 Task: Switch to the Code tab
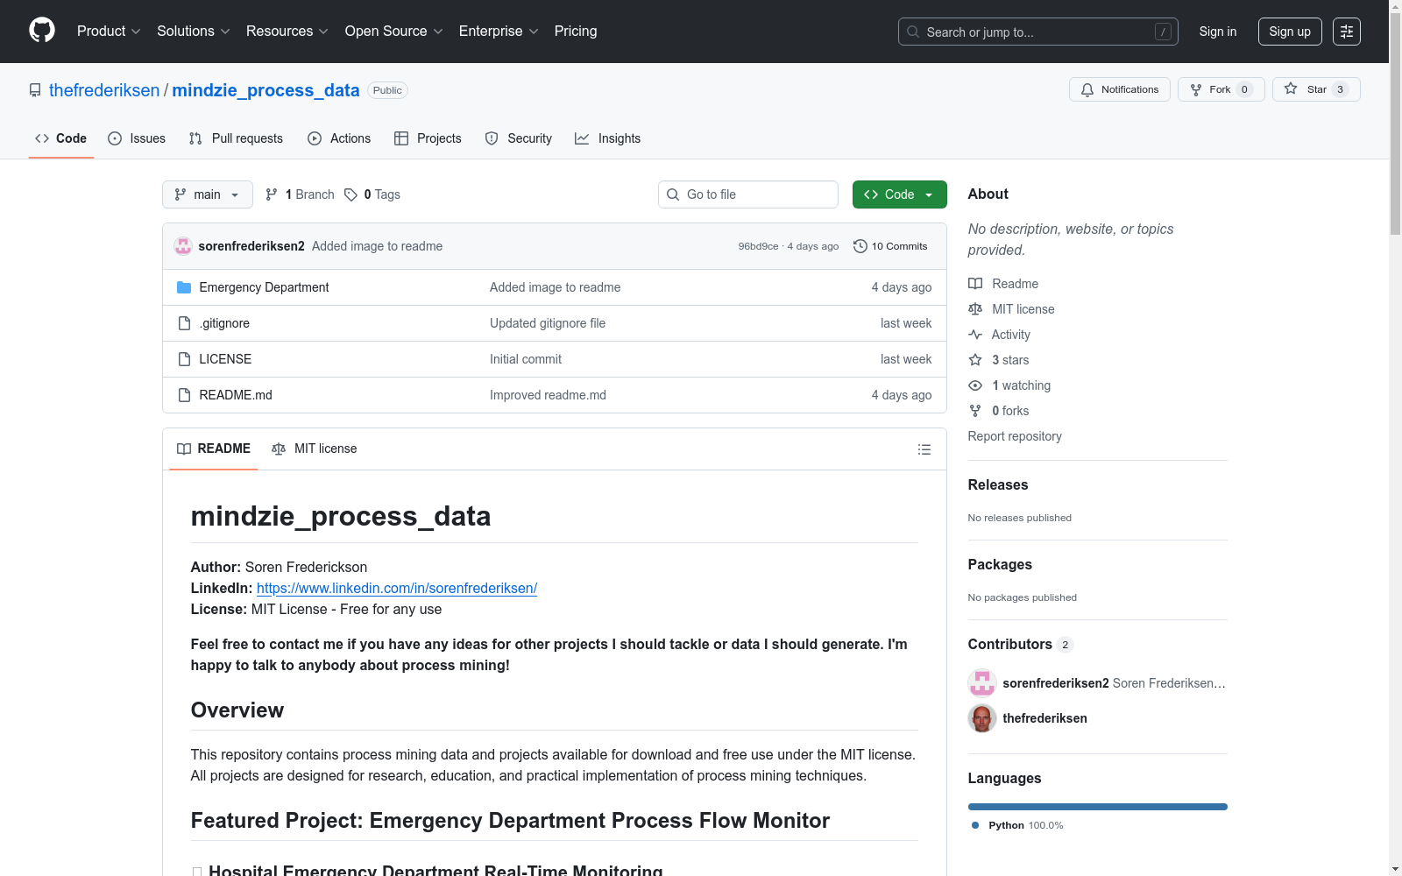pyautogui.click(x=61, y=138)
